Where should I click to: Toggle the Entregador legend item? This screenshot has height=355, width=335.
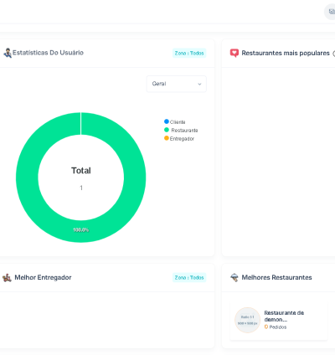[x=179, y=138]
